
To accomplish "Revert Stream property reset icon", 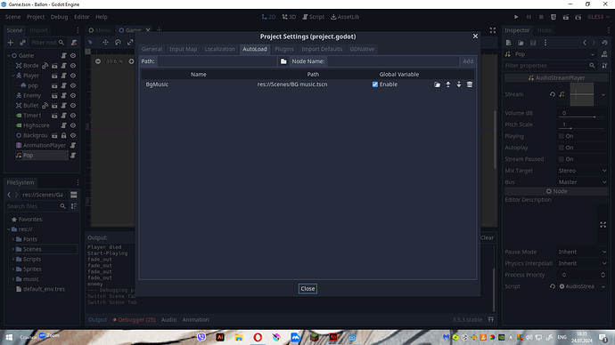I will tap(553, 94).
